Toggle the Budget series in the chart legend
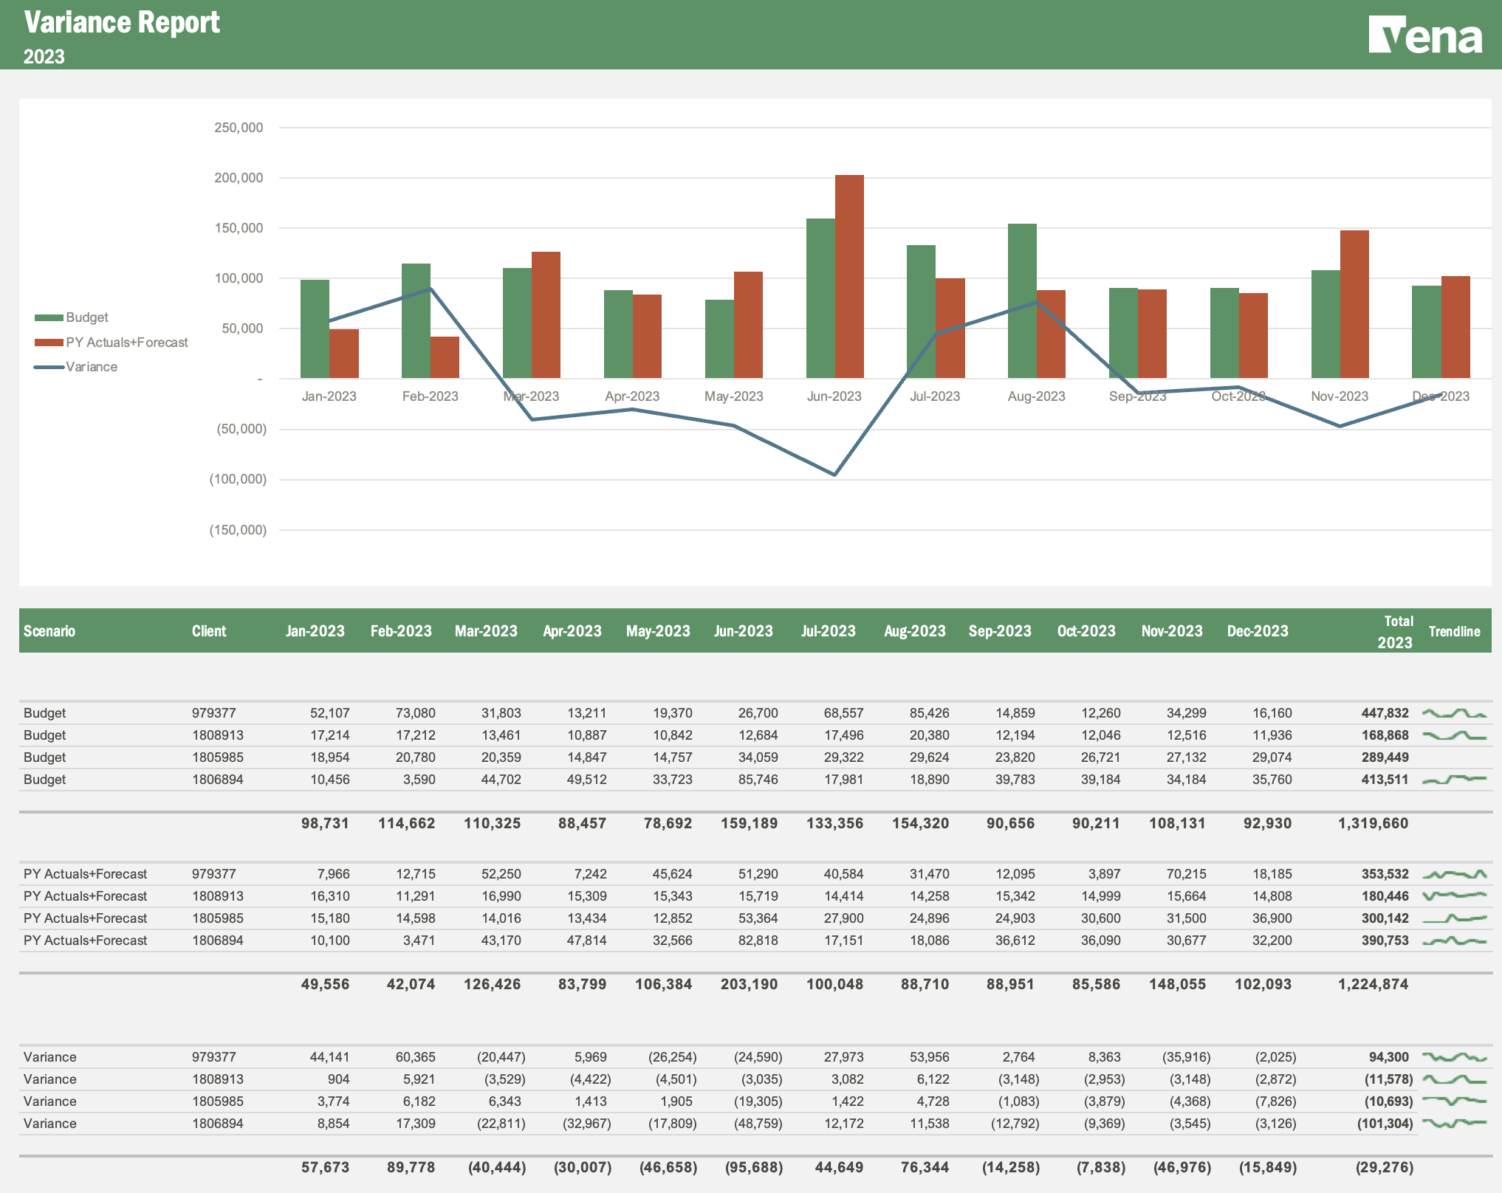The image size is (1502, 1193). [86, 317]
